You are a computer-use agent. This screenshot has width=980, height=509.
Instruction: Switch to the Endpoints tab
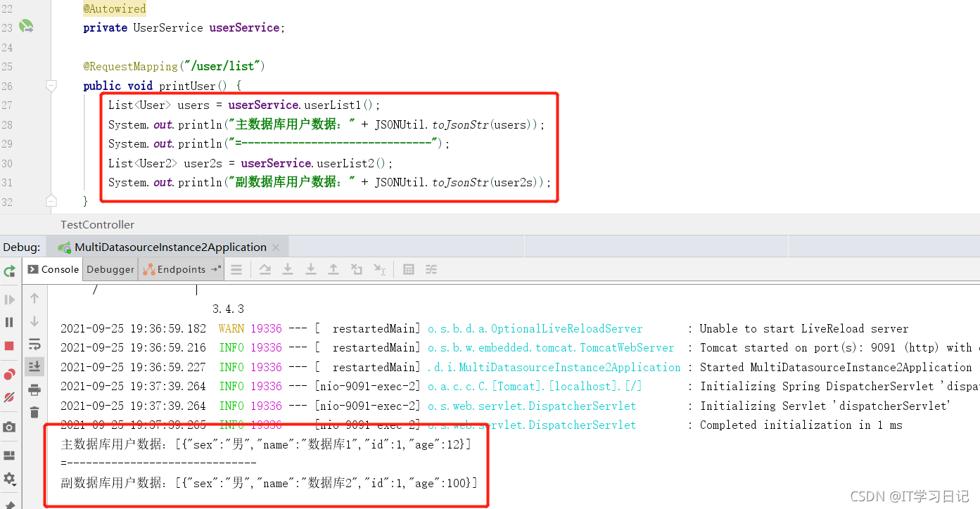coord(175,269)
